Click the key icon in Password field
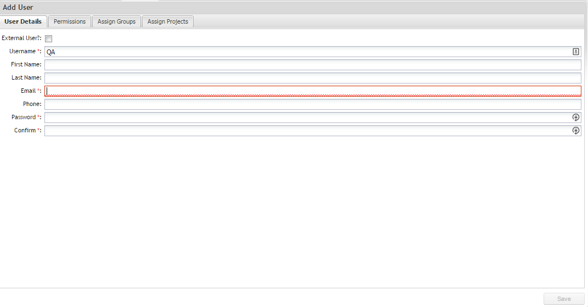The image size is (588, 307). coord(575,118)
